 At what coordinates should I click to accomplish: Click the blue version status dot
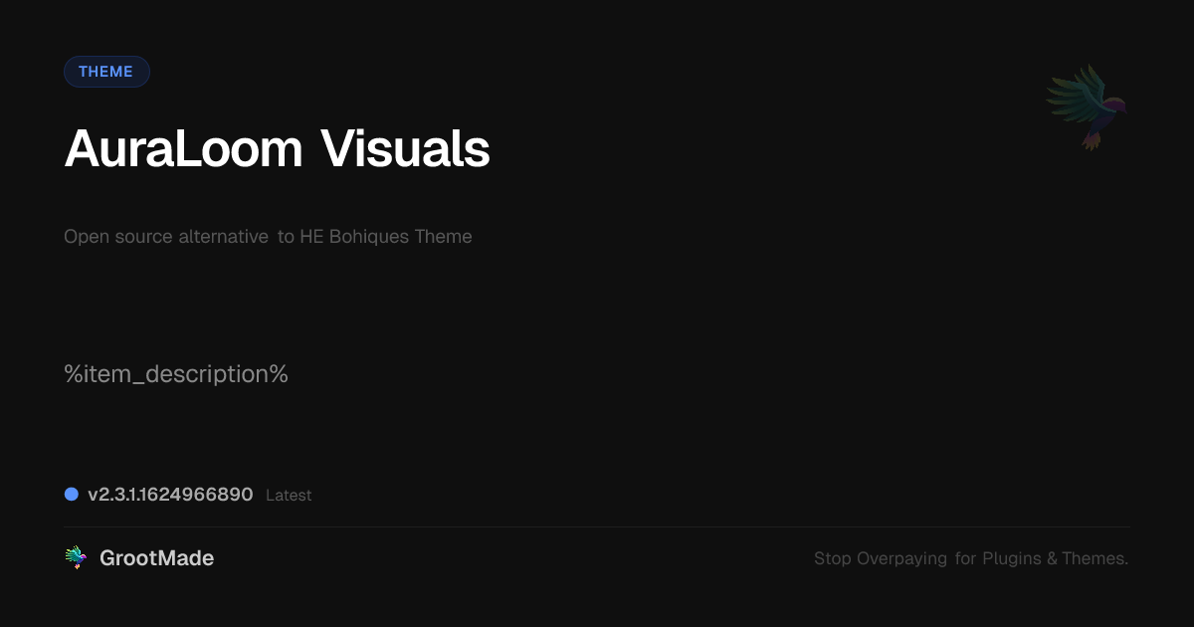point(72,495)
